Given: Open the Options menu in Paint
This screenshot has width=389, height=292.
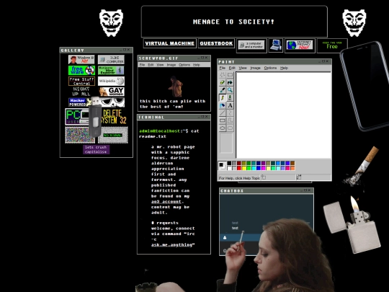Looking at the screenshot, I should coord(270,68).
